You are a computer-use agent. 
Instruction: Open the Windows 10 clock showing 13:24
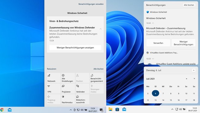(x=93, y=110)
